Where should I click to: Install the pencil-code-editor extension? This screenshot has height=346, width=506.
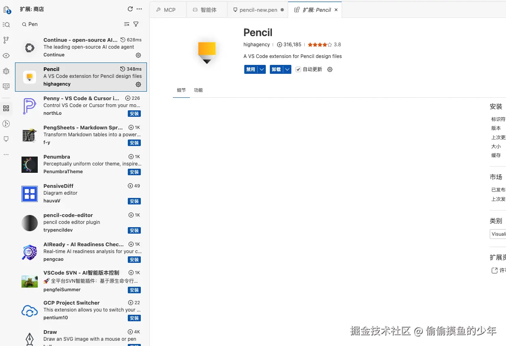[134, 230]
